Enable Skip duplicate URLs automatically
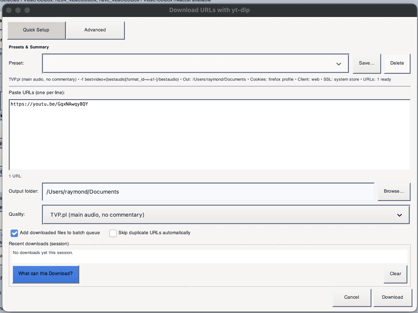This screenshot has width=418, height=313. [113, 233]
